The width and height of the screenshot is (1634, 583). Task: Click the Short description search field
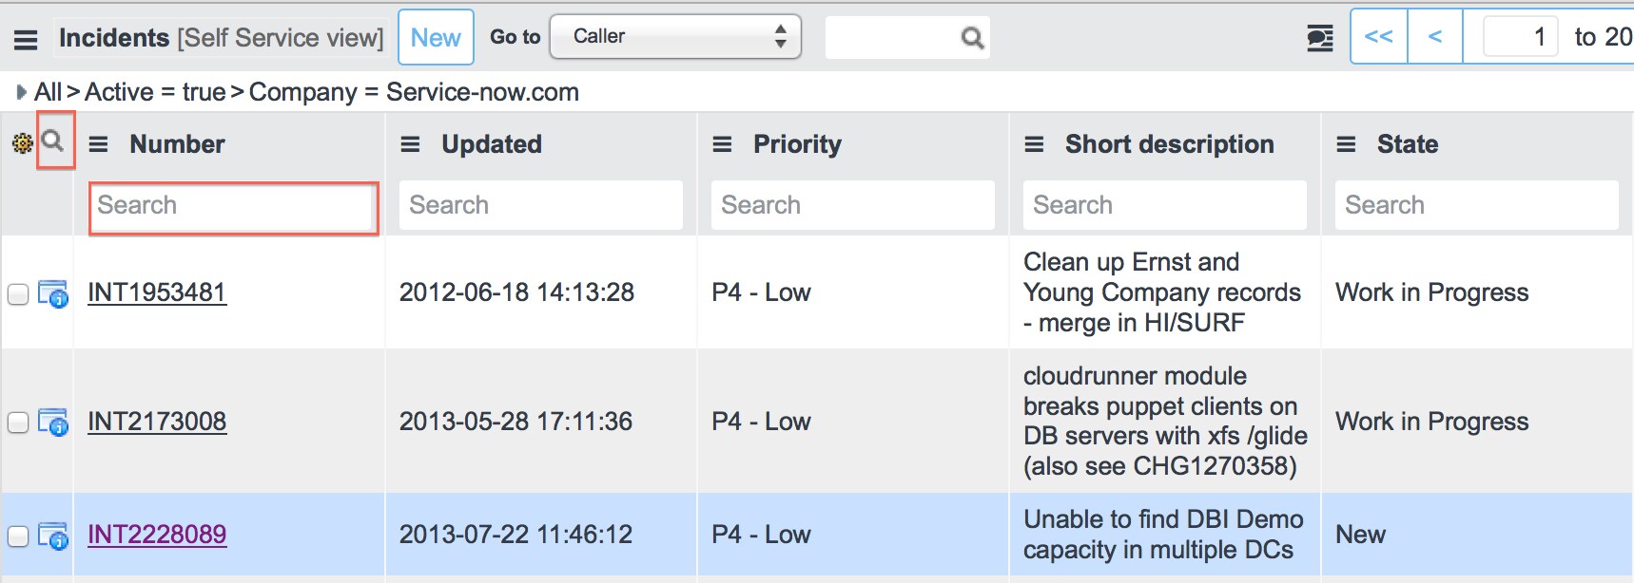(1165, 205)
